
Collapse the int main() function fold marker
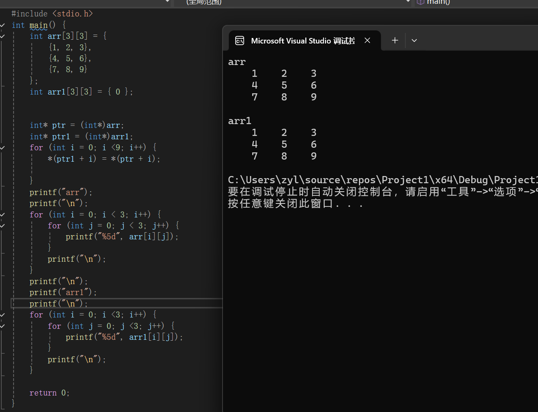[x=3, y=25]
